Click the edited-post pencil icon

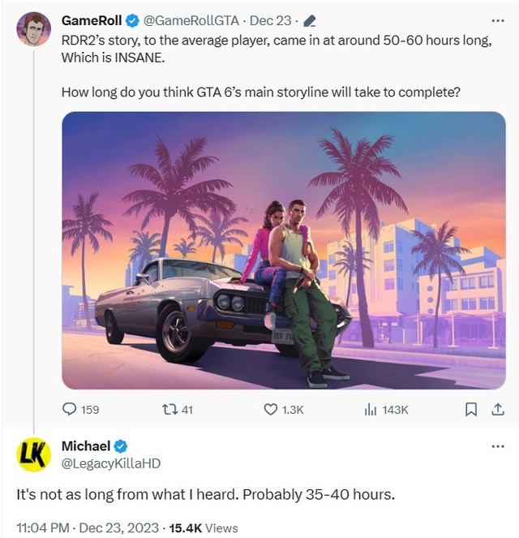pyautogui.click(x=309, y=21)
